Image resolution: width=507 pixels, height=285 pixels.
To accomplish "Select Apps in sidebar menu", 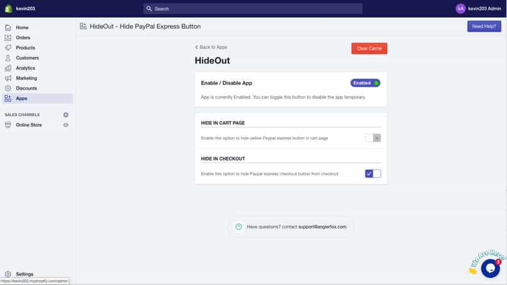I will [x=37, y=98].
